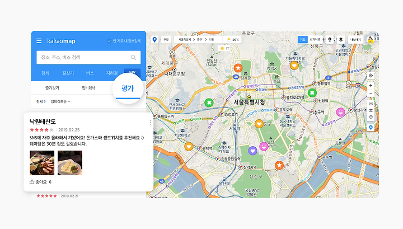The image size is (403, 229).
Task: Click the 서대문구청 map label
Action: [x=175, y=74]
